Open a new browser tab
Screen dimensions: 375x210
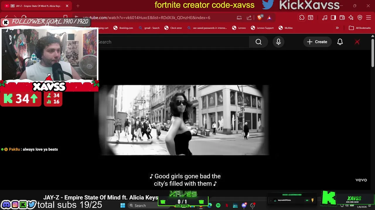78,6
